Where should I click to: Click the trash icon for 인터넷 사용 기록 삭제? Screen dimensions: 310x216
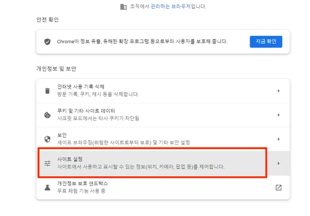[48, 91]
